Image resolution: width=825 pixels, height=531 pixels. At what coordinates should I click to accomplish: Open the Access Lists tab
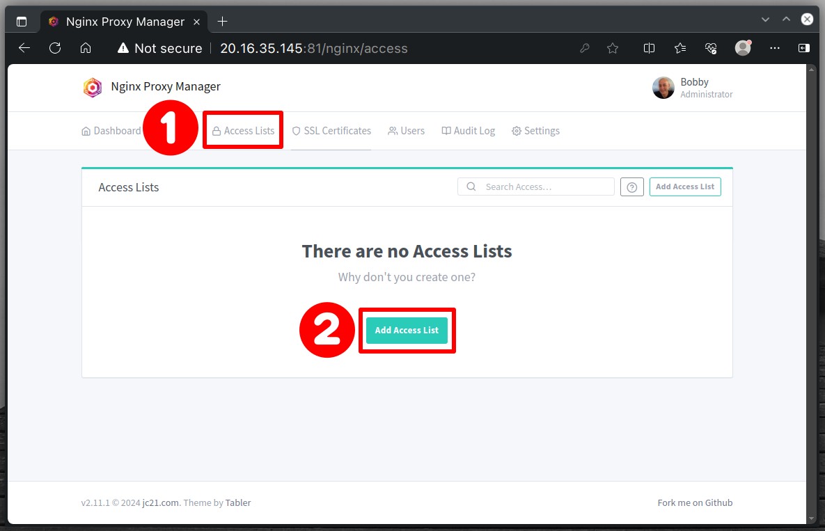(x=243, y=131)
